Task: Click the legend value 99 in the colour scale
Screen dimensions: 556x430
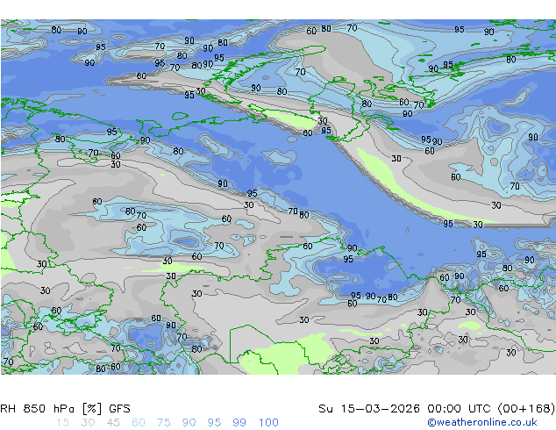Action: 239,423
